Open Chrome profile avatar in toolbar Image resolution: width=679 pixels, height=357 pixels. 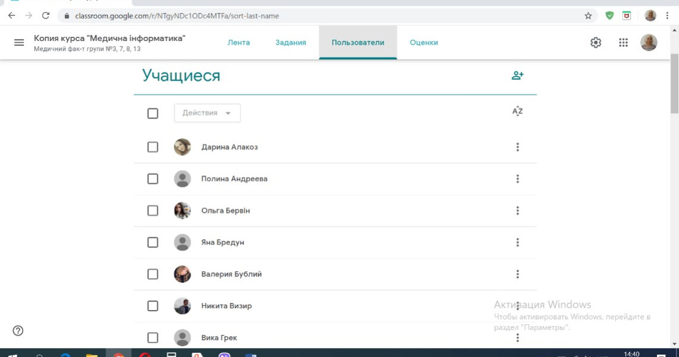[x=650, y=15]
